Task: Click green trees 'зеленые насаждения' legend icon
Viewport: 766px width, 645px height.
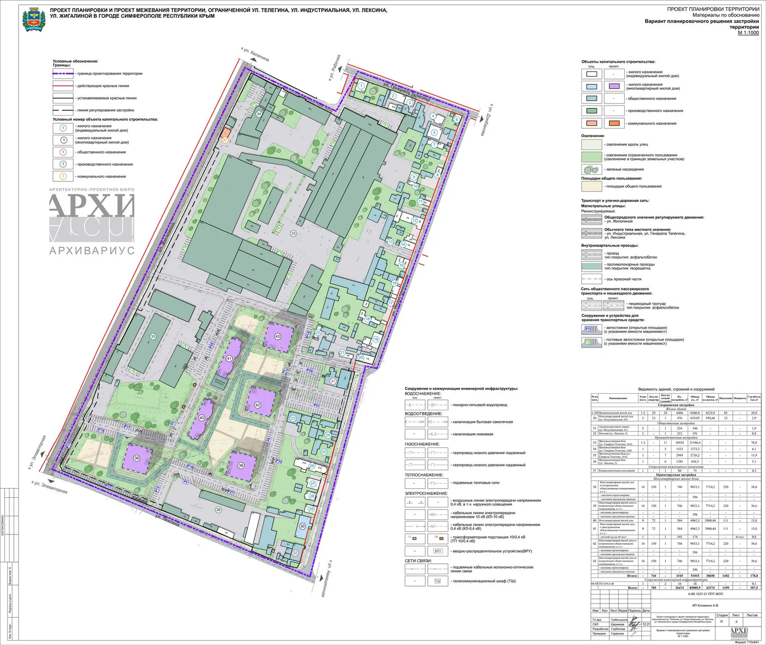Action: (x=591, y=170)
